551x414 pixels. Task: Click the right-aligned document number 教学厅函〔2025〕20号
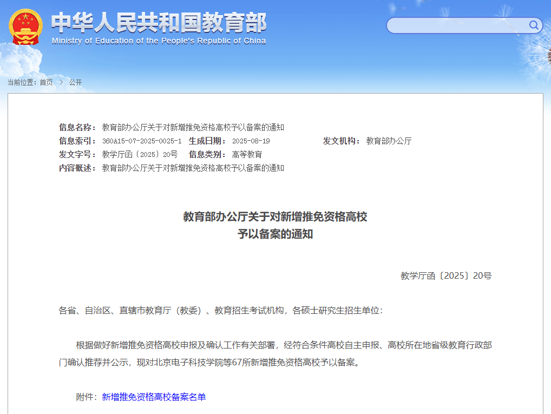446,276
